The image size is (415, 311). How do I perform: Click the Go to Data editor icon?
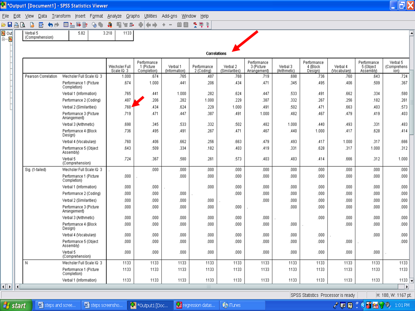pyautogui.click(x=66, y=25)
